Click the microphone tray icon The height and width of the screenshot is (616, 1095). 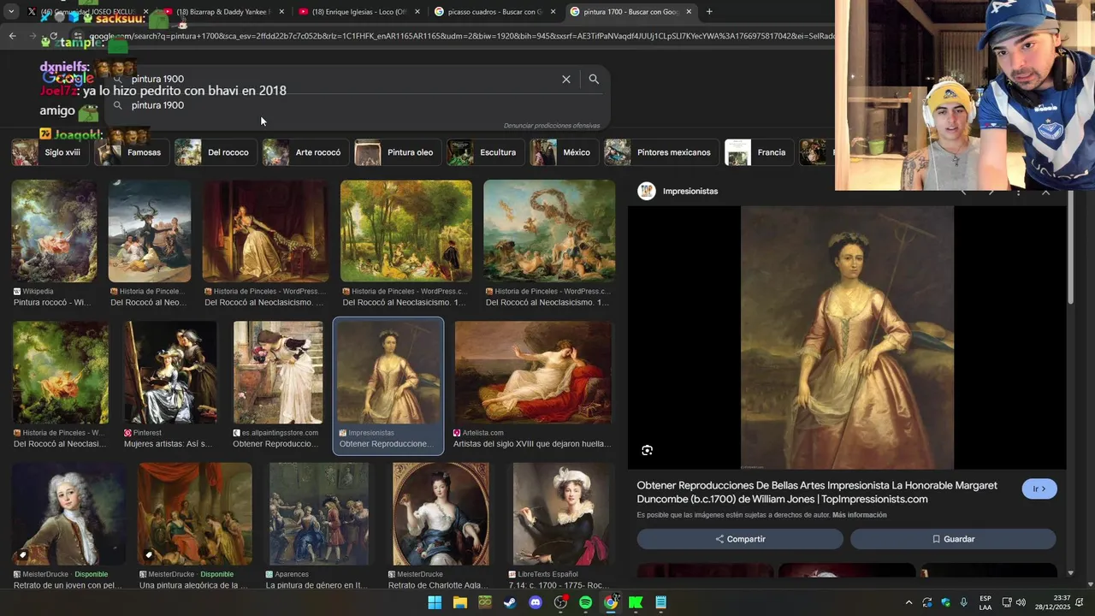pos(964,602)
